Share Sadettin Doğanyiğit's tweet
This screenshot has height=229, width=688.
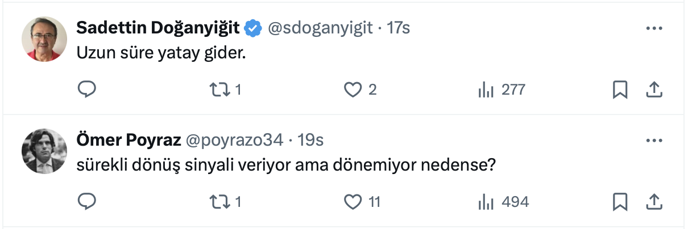coord(654,90)
